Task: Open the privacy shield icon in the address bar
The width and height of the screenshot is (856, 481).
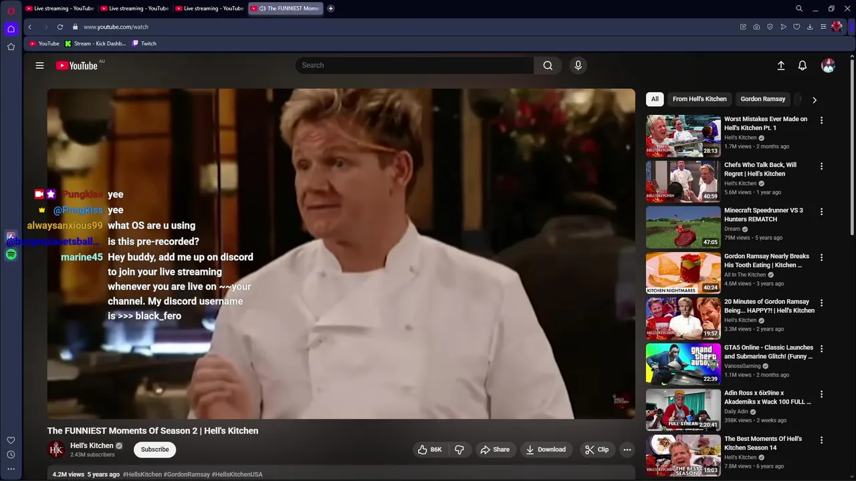Action: [x=770, y=27]
